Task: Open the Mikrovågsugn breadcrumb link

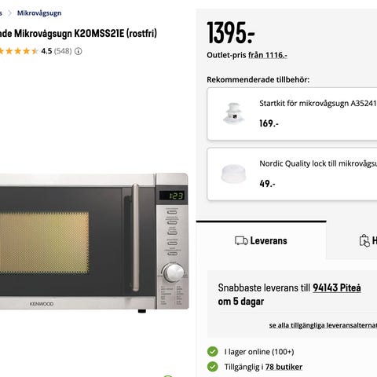Action: (39, 13)
